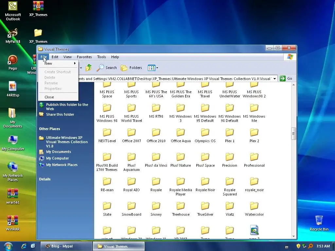Open the Views icon in toolbar

151,68
